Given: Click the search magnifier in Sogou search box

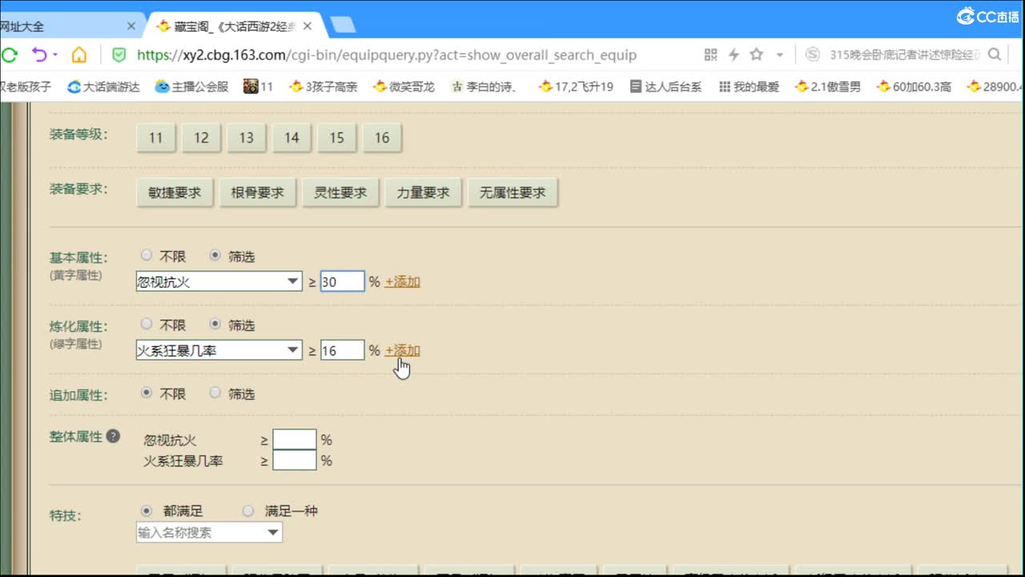Looking at the screenshot, I should click(993, 56).
